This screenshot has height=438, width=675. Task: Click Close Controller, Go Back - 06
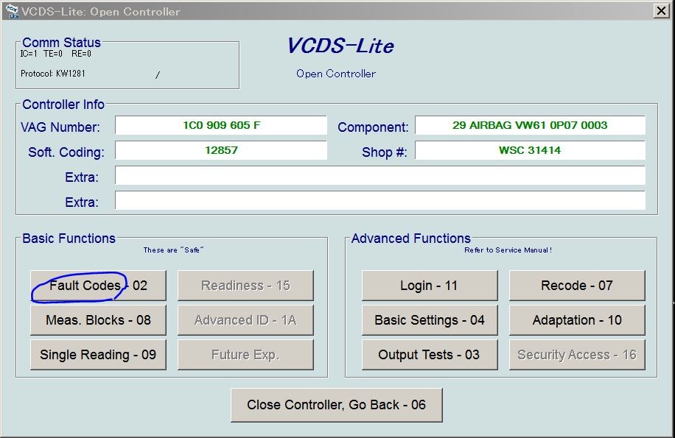pos(337,405)
